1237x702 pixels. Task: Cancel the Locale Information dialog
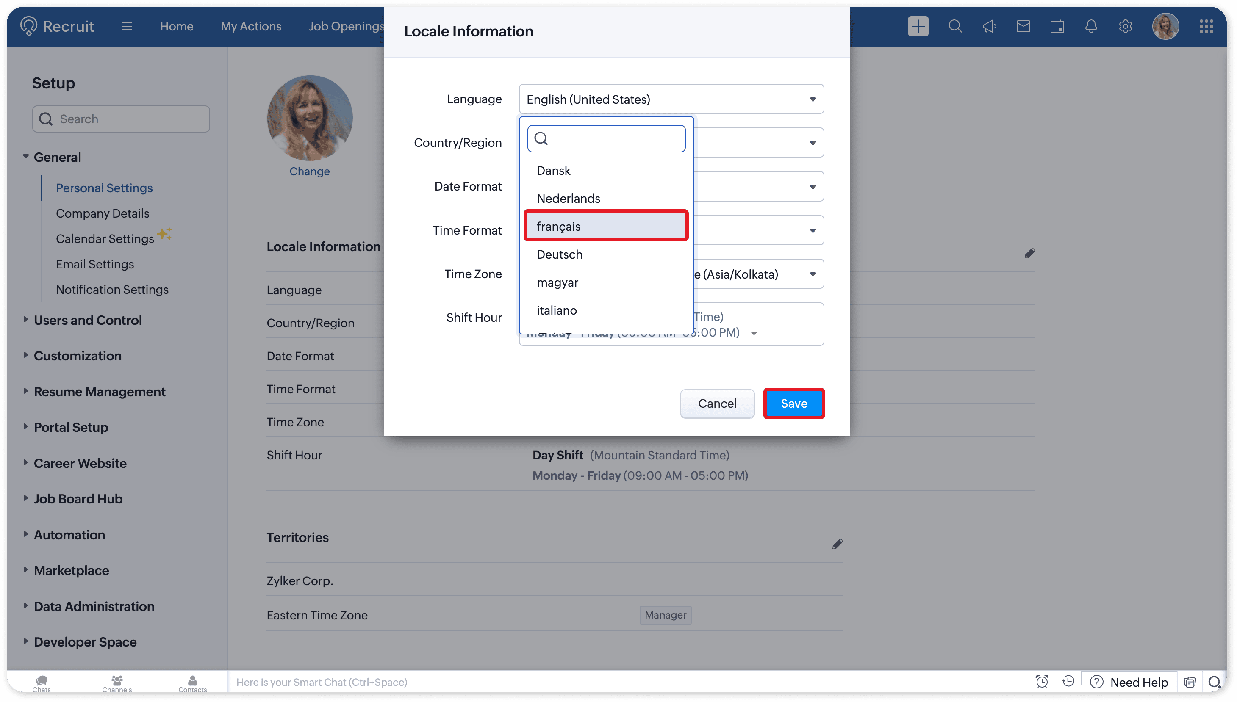pos(717,404)
